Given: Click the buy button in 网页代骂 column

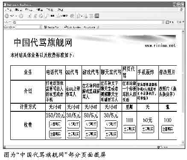Looking at the screenshot, I should 129,129.
